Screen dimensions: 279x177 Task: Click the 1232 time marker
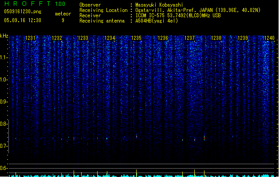pyautogui.click(x=57, y=38)
